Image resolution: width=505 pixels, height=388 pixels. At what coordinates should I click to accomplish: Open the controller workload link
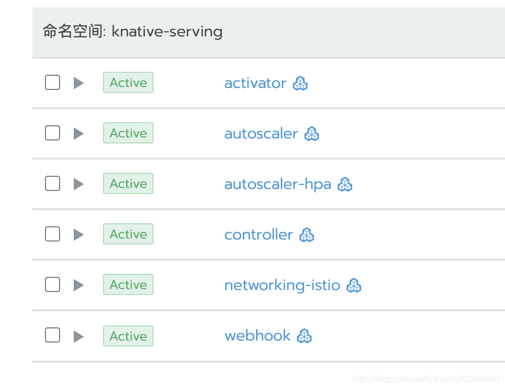click(x=259, y=234)
